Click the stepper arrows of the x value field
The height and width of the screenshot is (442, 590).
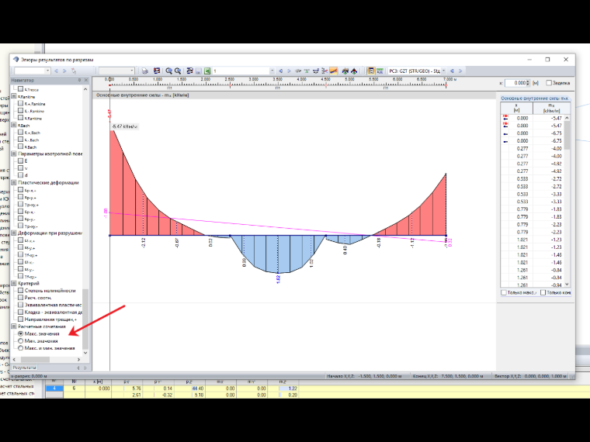[528, 83]
